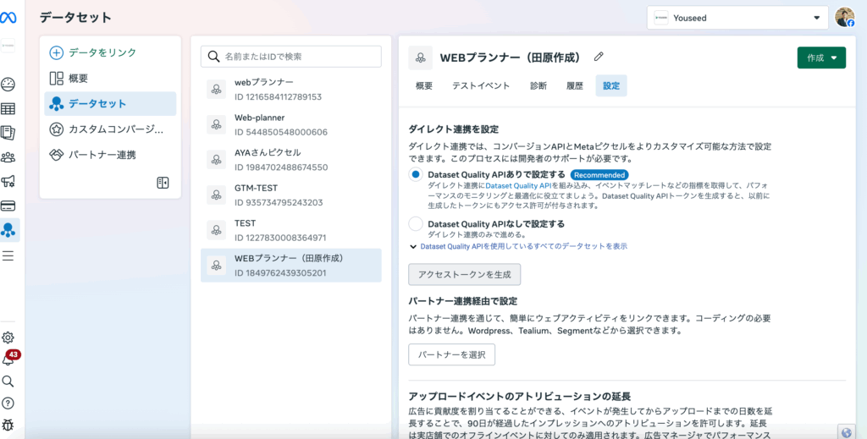Viewport: 867px width, 439px height.
Task: Switch to the 診断 tab
Action: coord(538,85)
